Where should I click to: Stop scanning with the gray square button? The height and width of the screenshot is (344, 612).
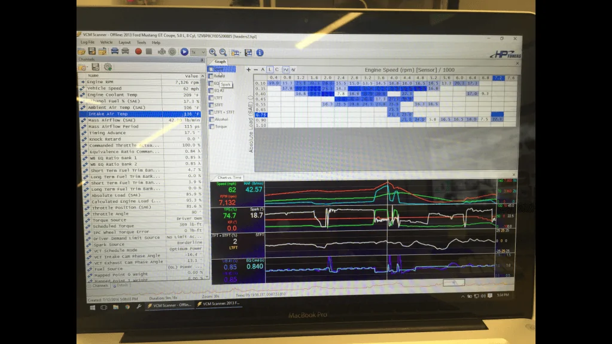[x=149, y=51]
